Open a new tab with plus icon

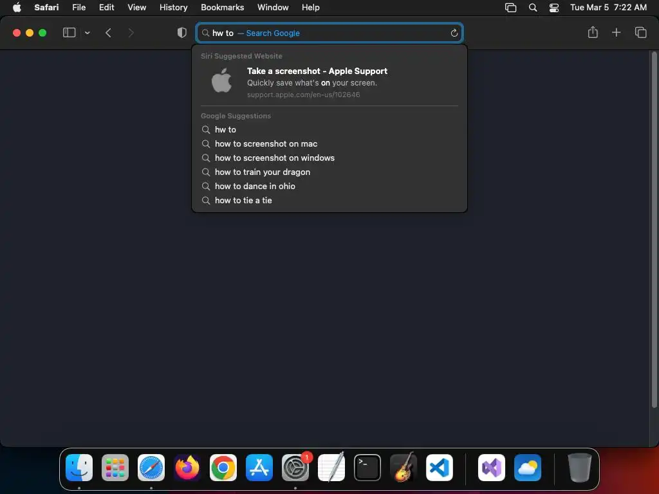[616, 32]
